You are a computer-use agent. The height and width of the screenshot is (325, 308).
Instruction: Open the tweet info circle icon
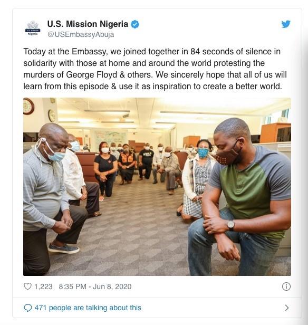point(286,286)
